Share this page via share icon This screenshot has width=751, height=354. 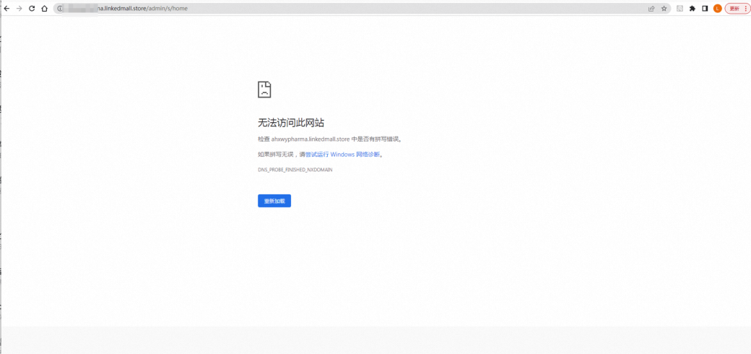pyautogui.click(x=651, y=9)
